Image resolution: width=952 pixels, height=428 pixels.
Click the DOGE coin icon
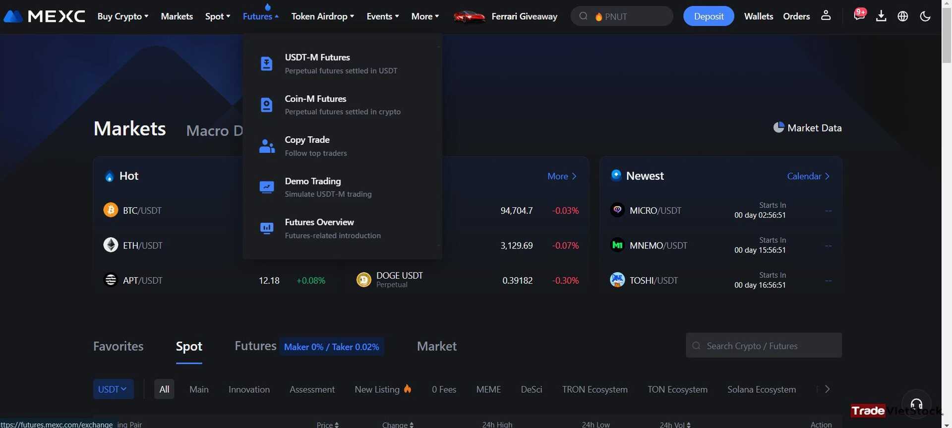point(364,280)
